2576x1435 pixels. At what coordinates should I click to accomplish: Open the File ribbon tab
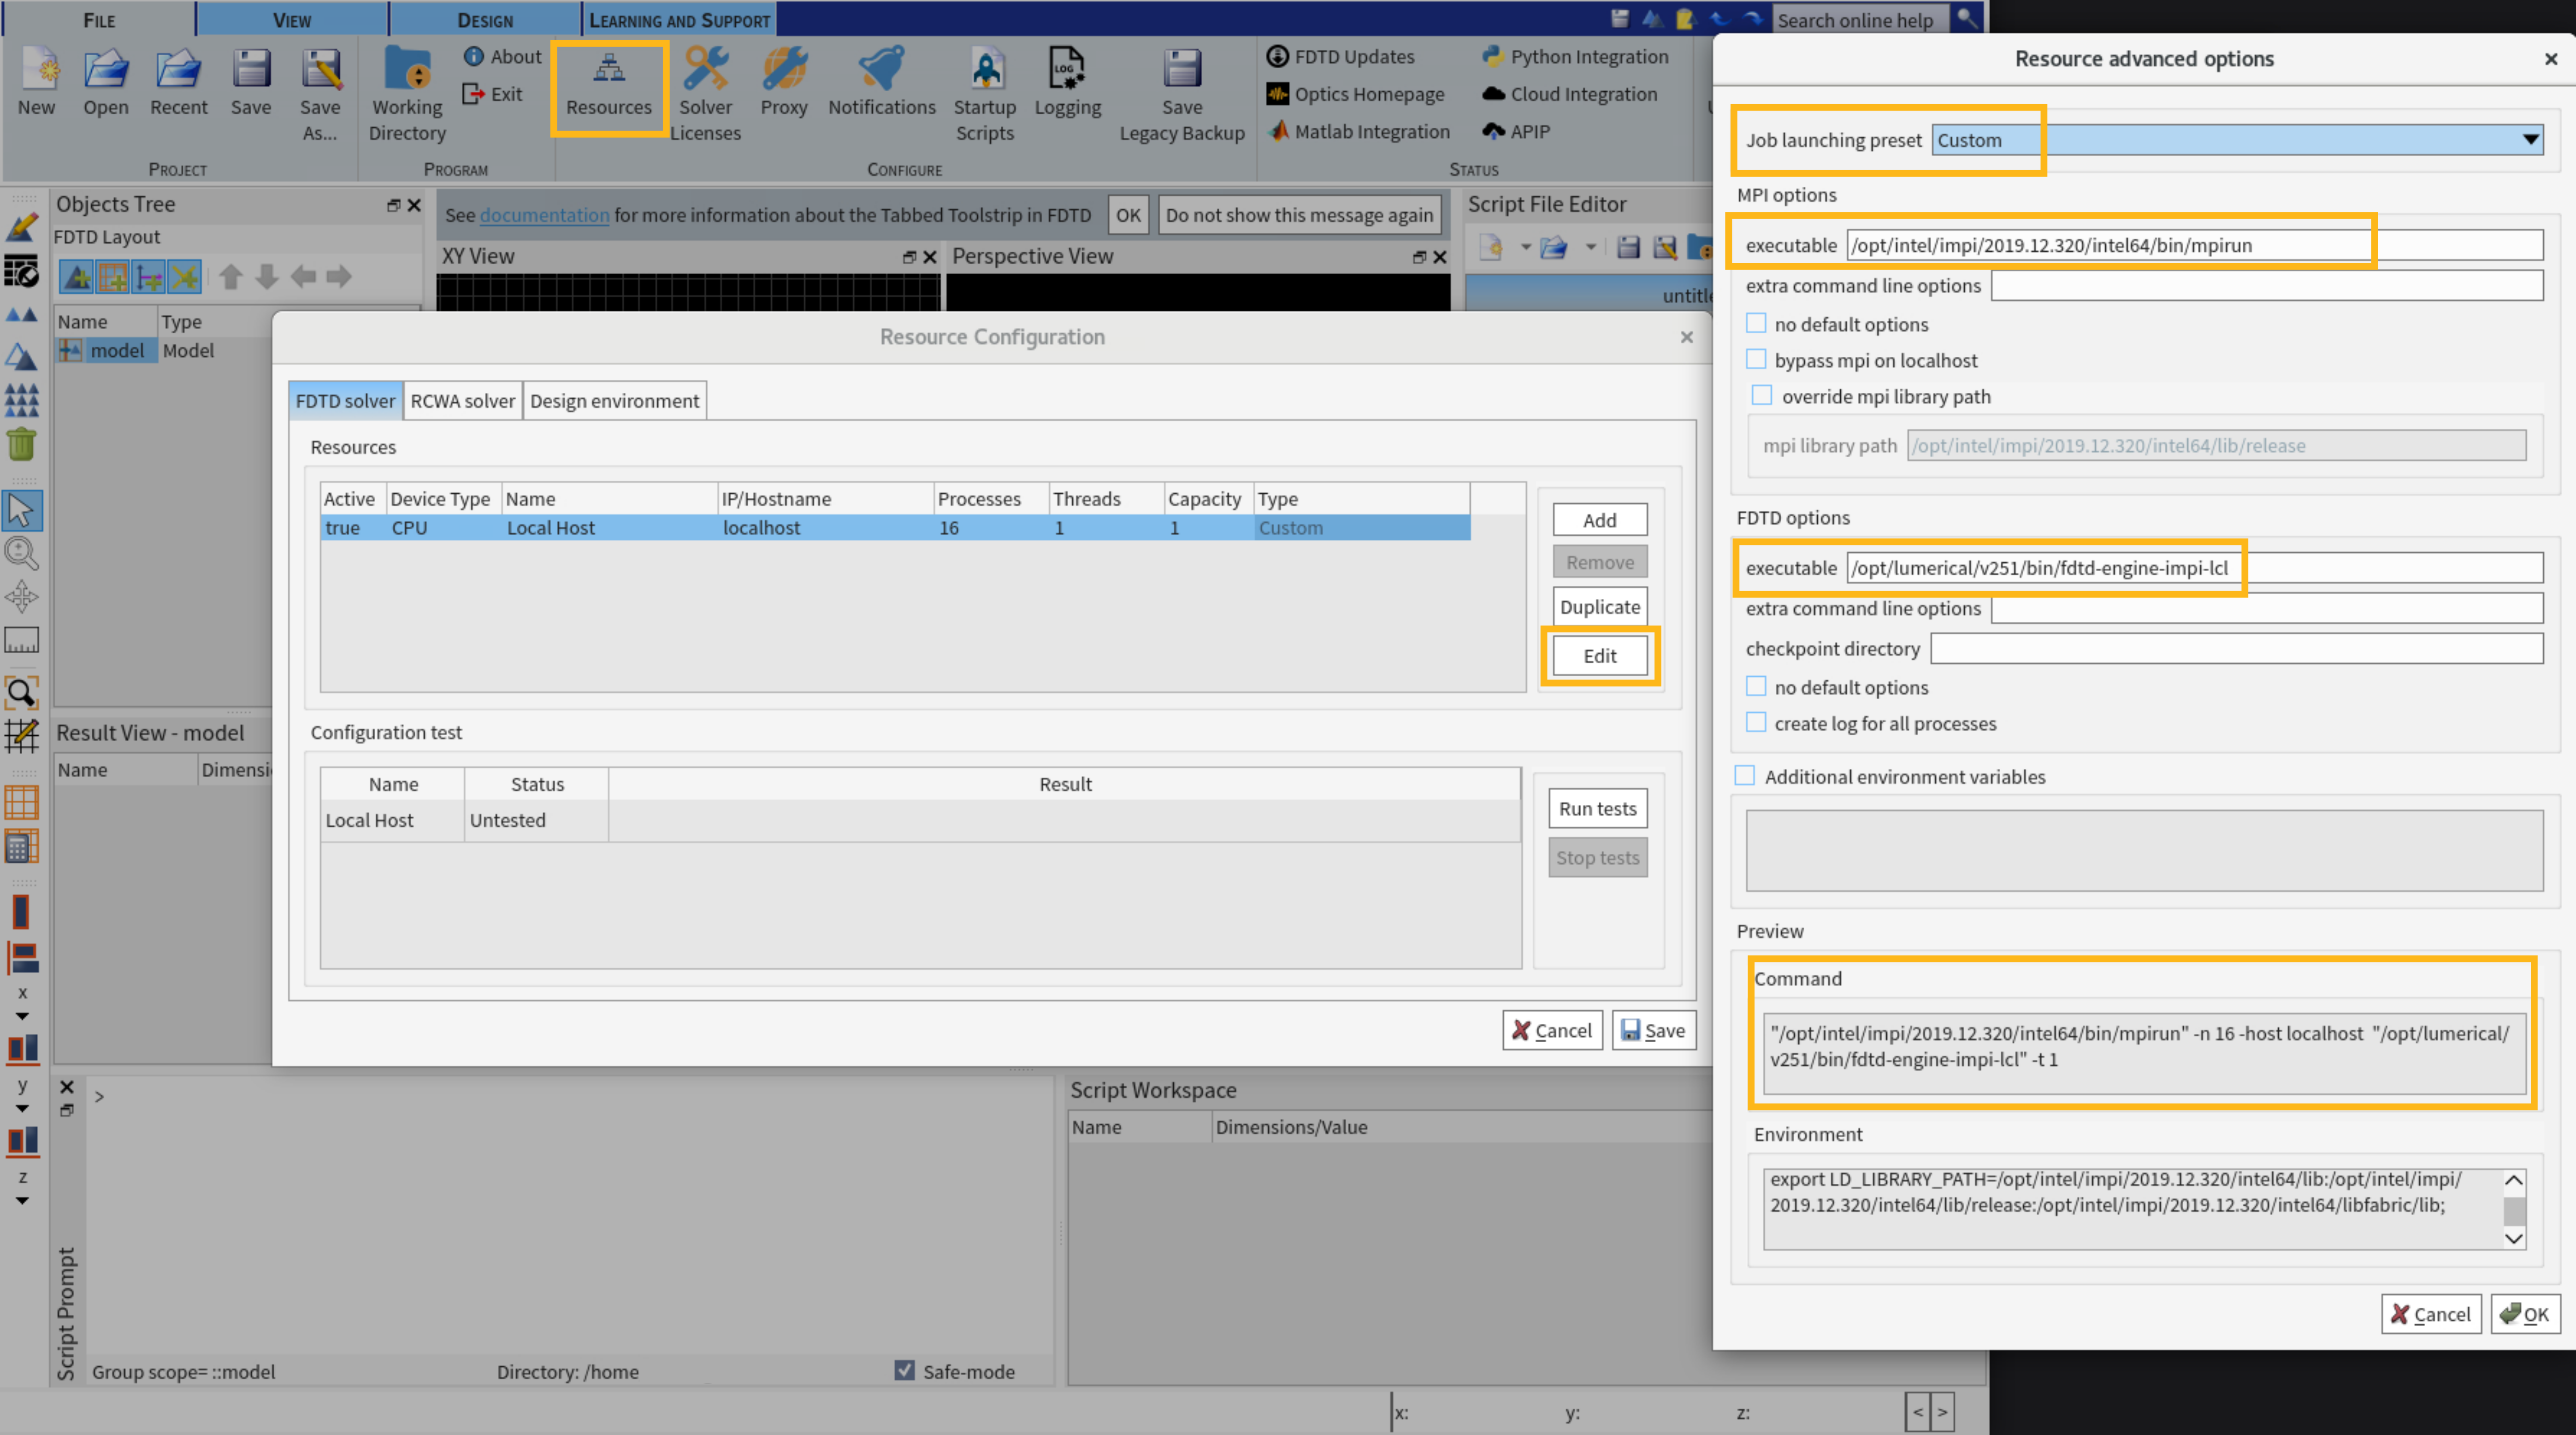(x=99, y=19)
